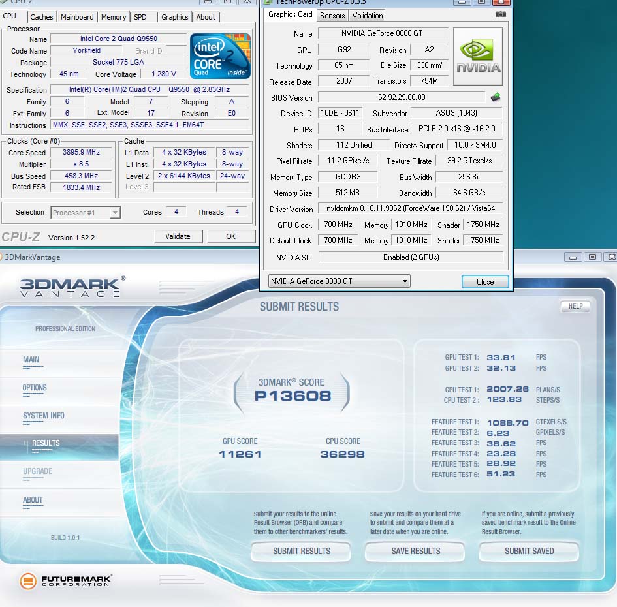The width and height of the screenshot is (617, 607).
Task: Click the Futuremark Corporation logo
Action: point(66,581)
